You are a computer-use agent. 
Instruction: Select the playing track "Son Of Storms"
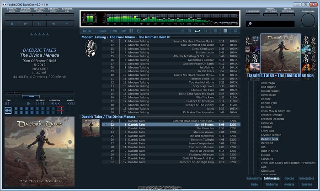tap(171, 124)
